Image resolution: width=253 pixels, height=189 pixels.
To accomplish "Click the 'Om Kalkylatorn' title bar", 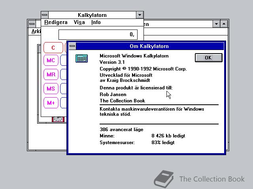I will 149,46.
